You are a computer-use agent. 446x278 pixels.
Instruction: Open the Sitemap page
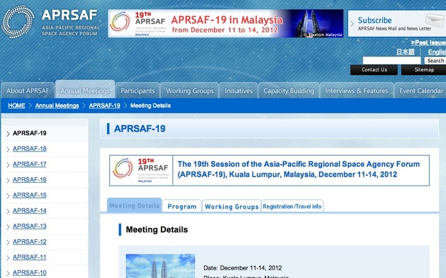point(424,69)
